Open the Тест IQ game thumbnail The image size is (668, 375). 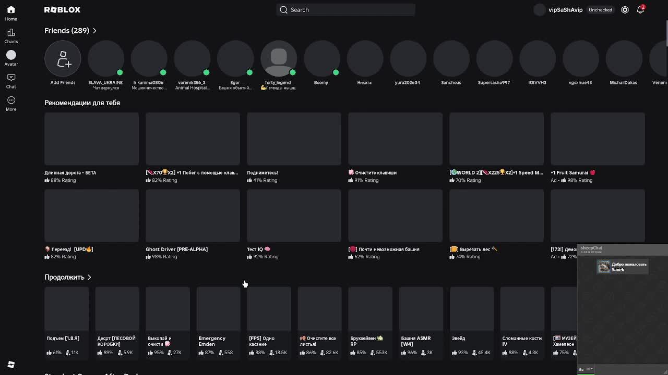294,215
